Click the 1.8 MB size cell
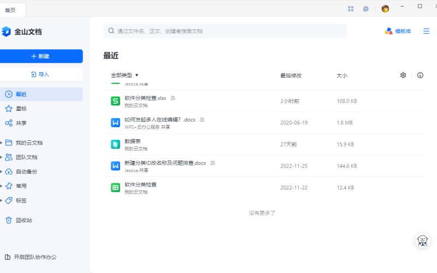 point(345,122)
